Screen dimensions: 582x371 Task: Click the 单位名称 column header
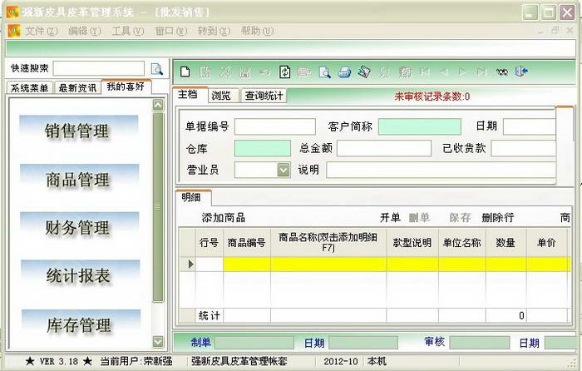(x=461, y=243)
